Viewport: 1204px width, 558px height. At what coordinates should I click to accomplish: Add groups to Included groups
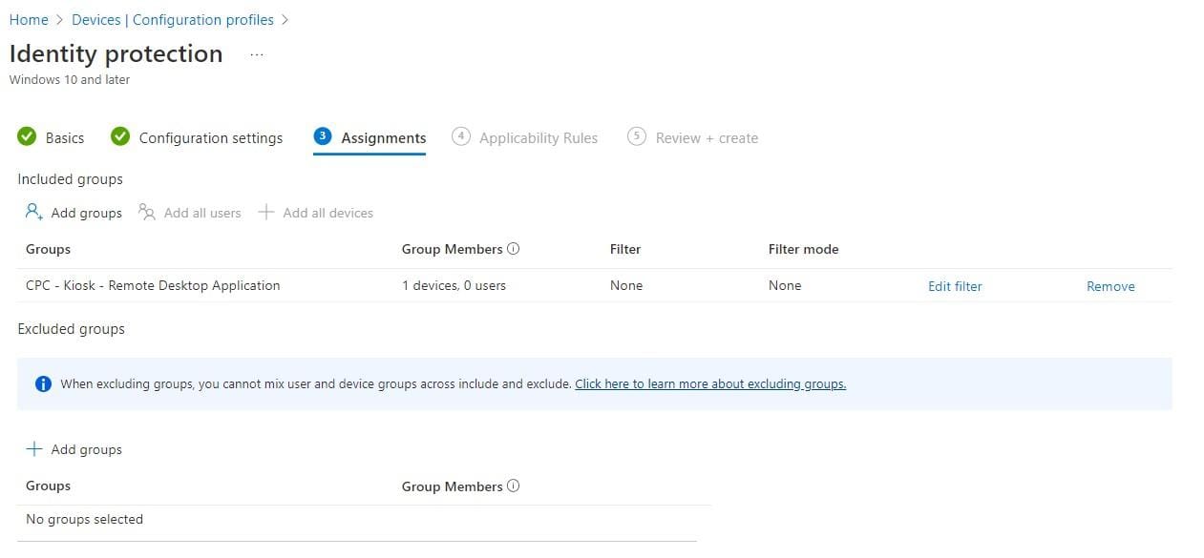tap(74, 213)
